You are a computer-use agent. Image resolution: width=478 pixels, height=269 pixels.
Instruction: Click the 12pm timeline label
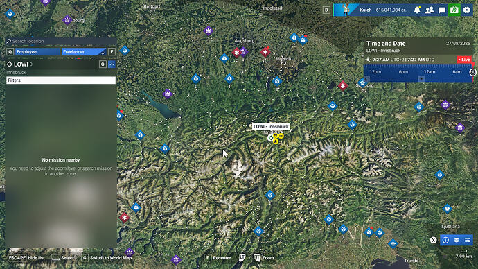[x=375, y=72]
